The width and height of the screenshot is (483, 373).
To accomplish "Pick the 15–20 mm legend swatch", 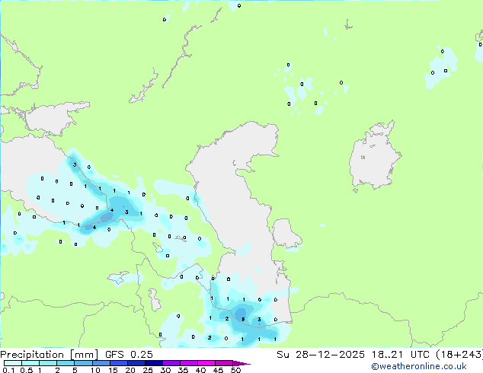I will (118, 363).
